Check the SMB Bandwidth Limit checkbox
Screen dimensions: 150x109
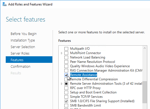pyautogui.click(x=66, y=105)
